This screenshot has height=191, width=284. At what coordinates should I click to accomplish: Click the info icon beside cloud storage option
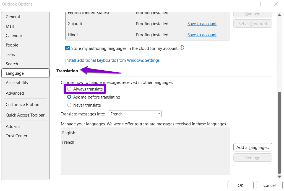182,48
